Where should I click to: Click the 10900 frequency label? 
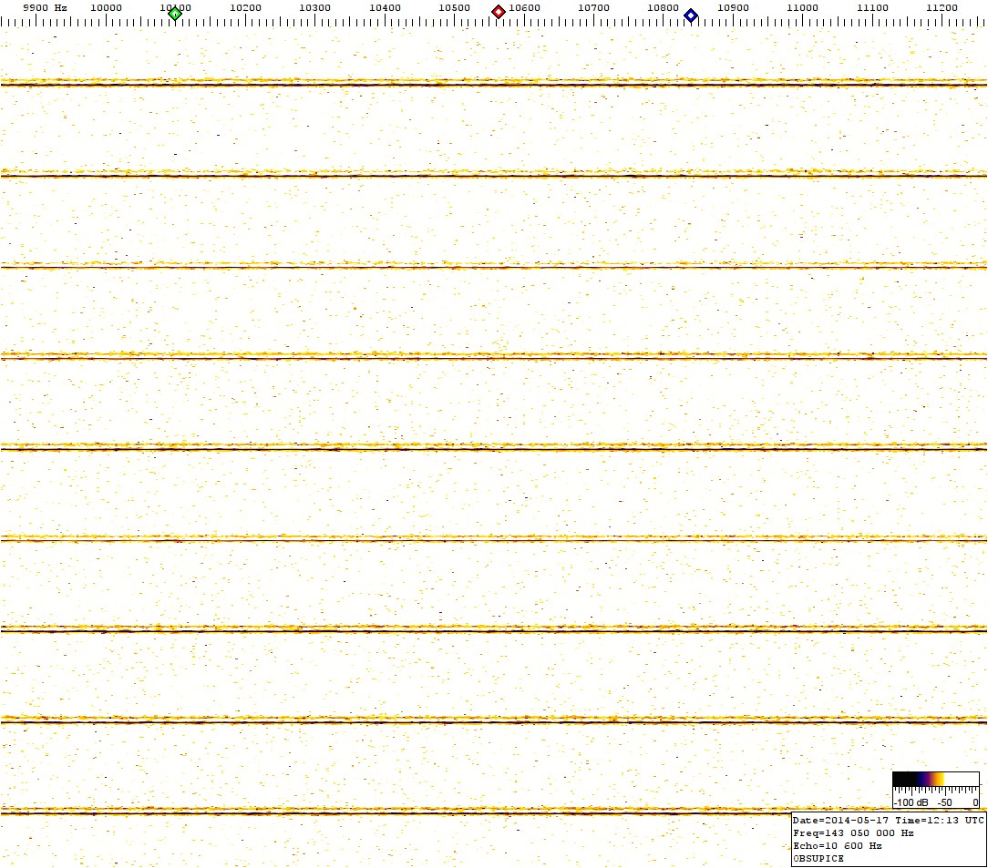733,7
